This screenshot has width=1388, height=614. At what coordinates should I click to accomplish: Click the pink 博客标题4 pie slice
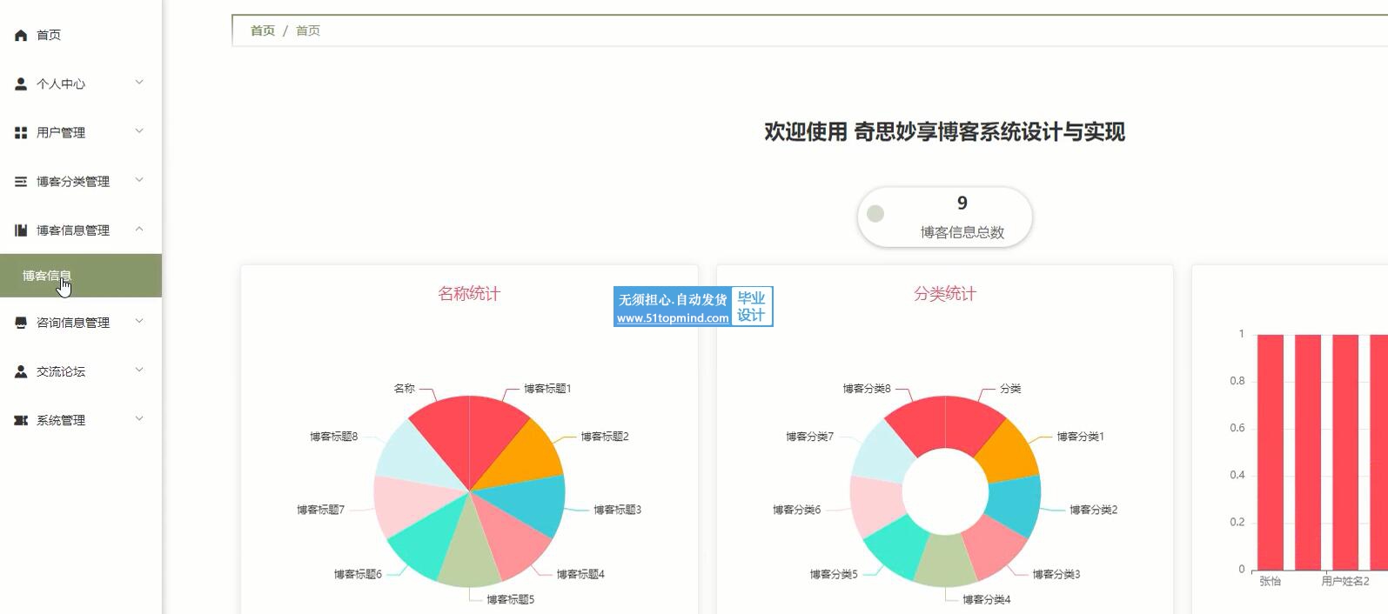click(509, 539)
